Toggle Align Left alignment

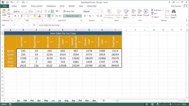click(46, 16)
